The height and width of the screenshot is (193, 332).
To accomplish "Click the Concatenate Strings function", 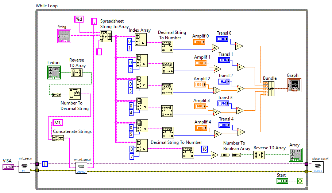I will tap(58, 138).
